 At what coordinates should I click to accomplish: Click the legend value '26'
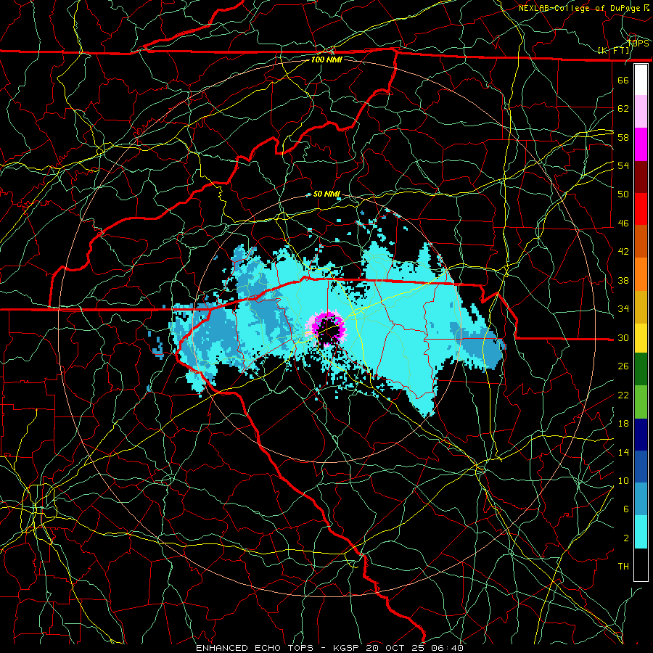[x=623, y=366]
